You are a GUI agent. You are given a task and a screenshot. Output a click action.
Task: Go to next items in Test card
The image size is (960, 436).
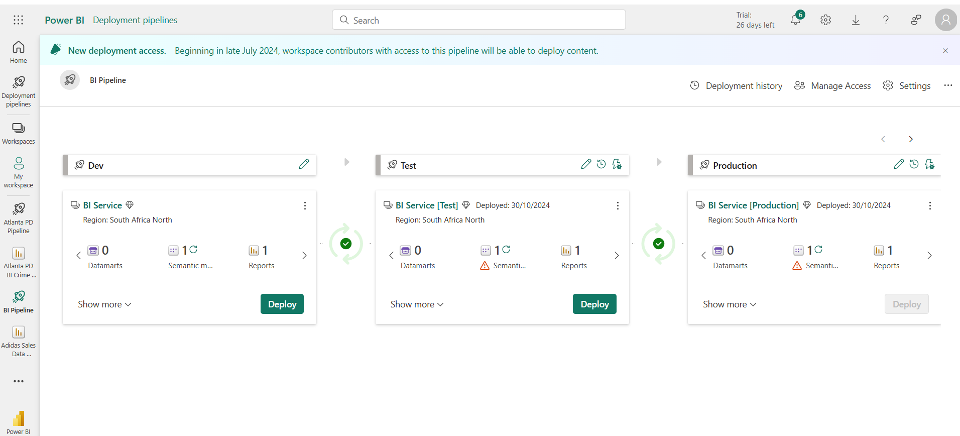pos(617,255)
